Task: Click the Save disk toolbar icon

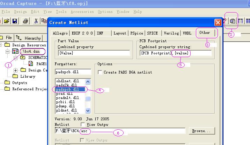Action: click(15, 21)
